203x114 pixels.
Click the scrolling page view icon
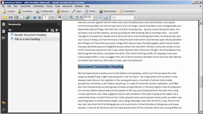pyautogui.click(x=100, y=17)
